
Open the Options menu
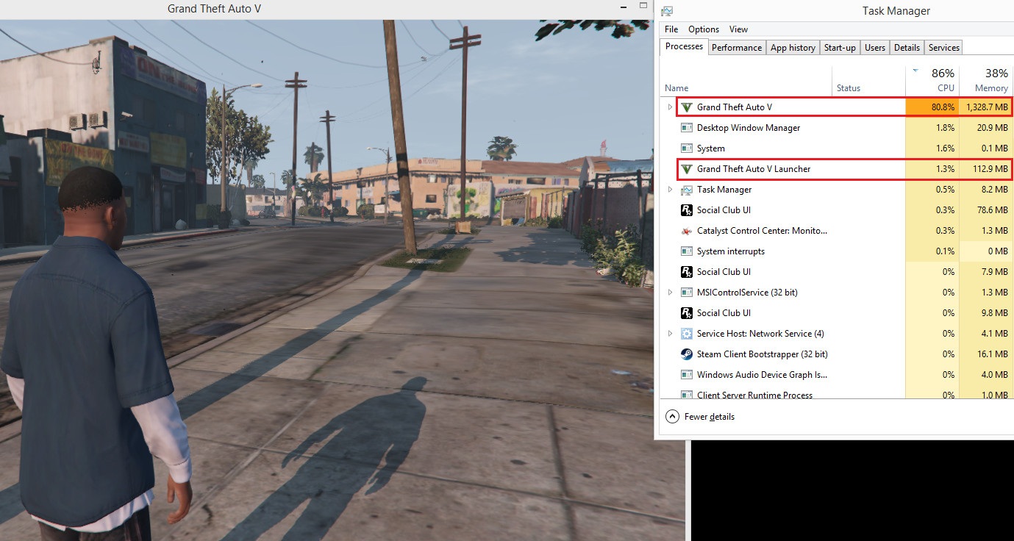[x=703, y=29]
